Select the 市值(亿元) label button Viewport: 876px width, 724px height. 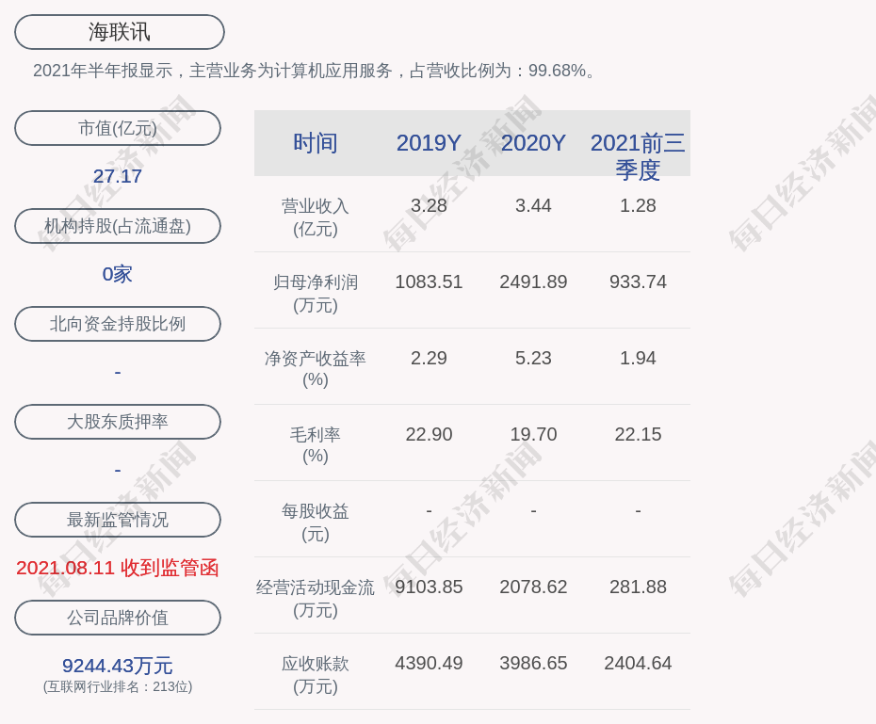(118, 128)
